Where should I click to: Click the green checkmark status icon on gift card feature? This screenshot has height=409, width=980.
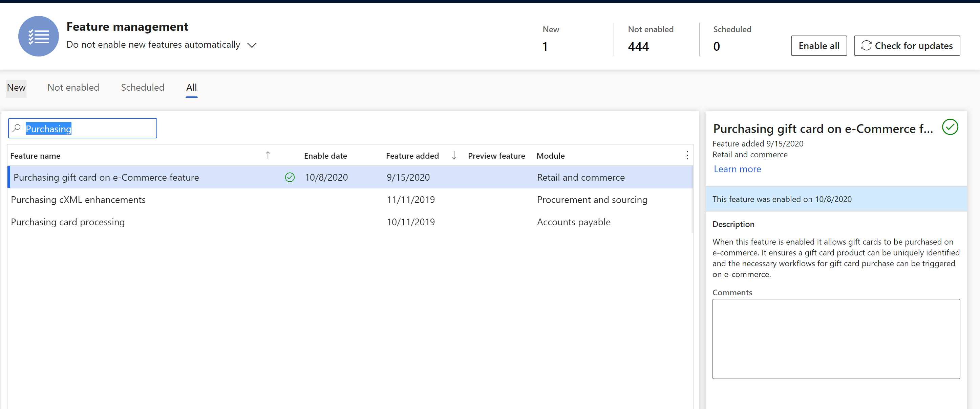tap(289, 177)
